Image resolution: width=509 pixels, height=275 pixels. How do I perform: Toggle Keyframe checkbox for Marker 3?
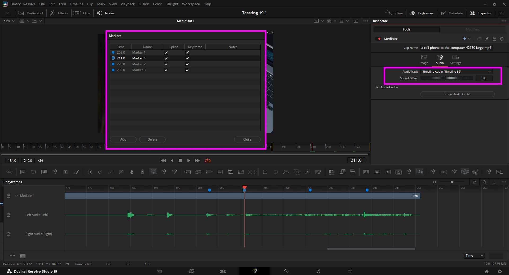click(x=187, y=70)
